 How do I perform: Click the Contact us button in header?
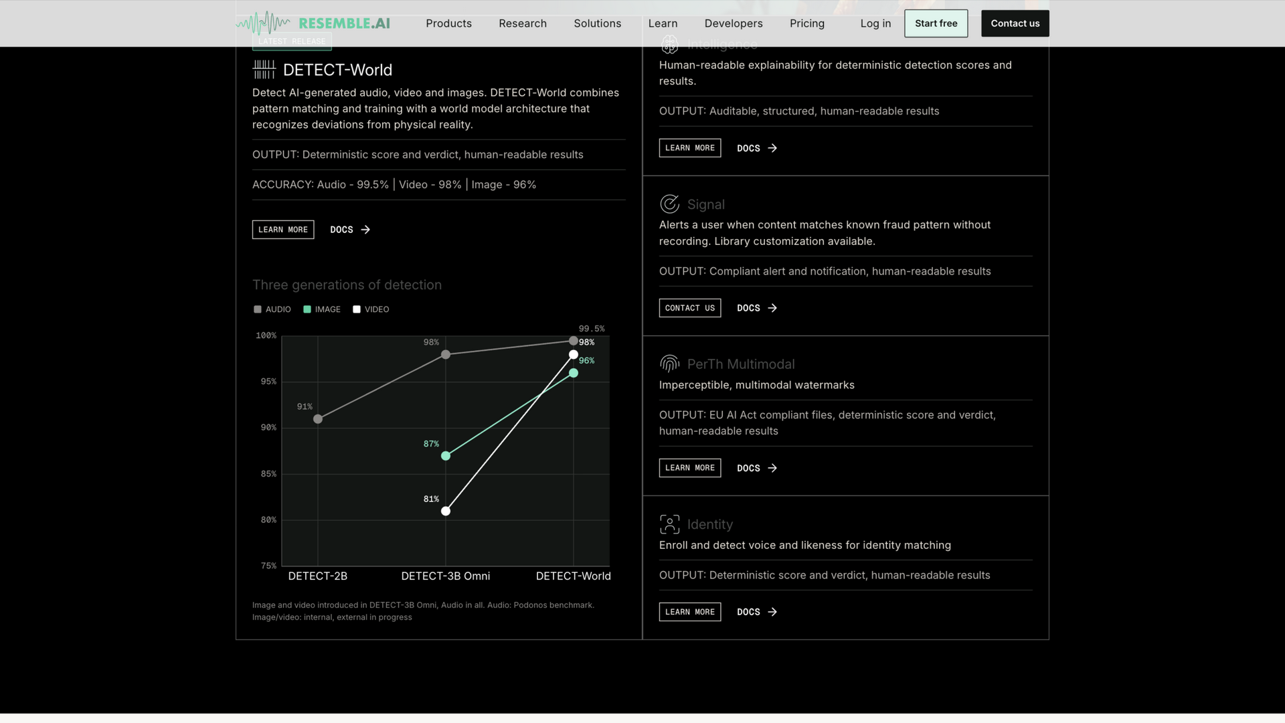1015,23
